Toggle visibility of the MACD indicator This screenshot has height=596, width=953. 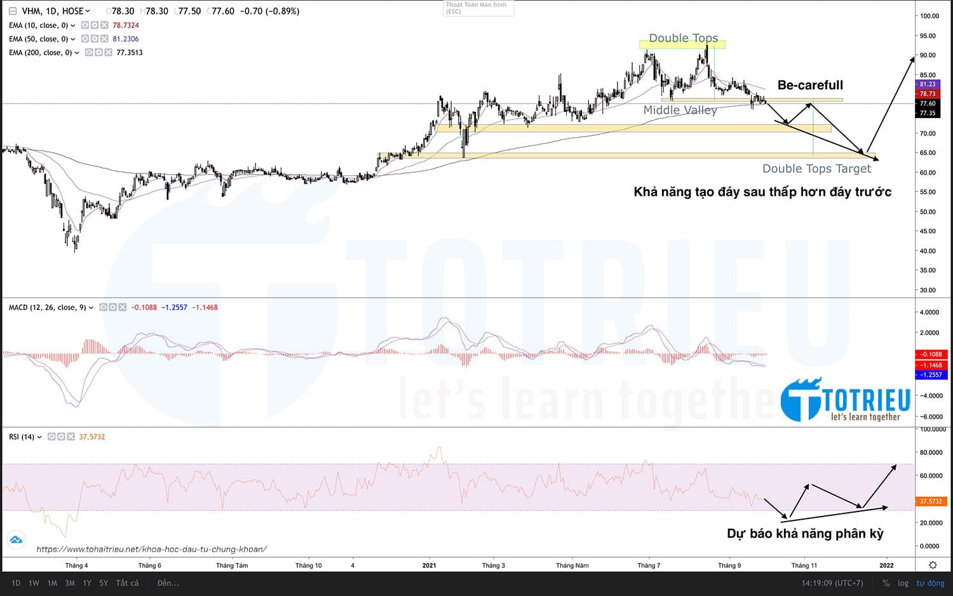[103, 308]
